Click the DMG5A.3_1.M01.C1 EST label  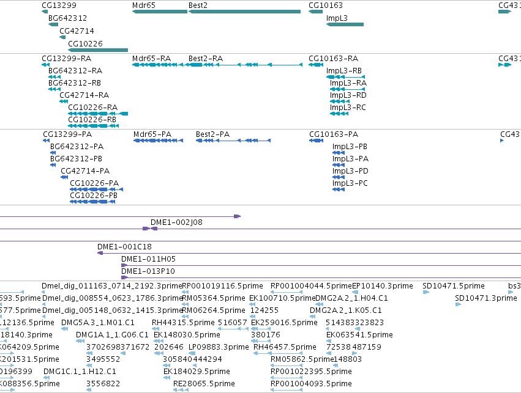point(98,323)
